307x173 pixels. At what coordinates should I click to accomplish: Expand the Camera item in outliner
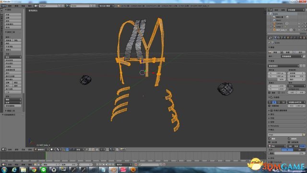[x=272, y=24]
